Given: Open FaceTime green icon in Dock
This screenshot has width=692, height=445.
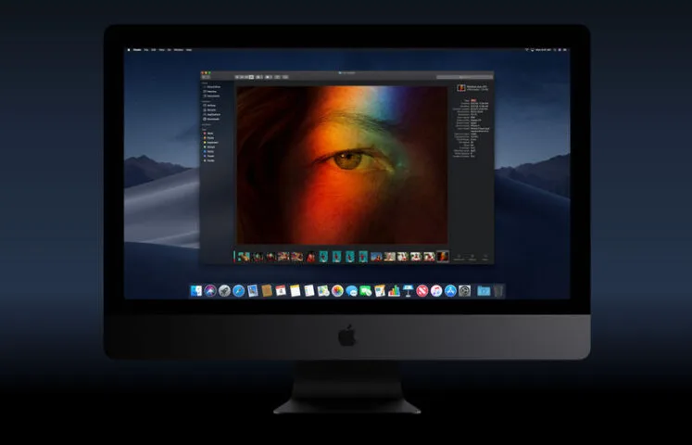Looking at the screenshot, I should pos(365,291).
